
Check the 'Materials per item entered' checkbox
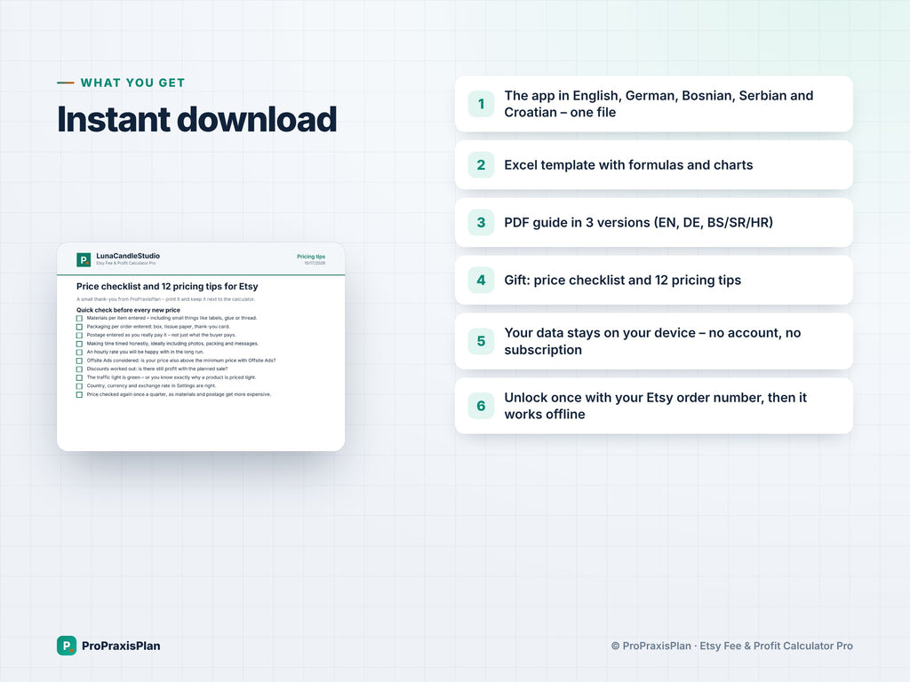[79, 319]
